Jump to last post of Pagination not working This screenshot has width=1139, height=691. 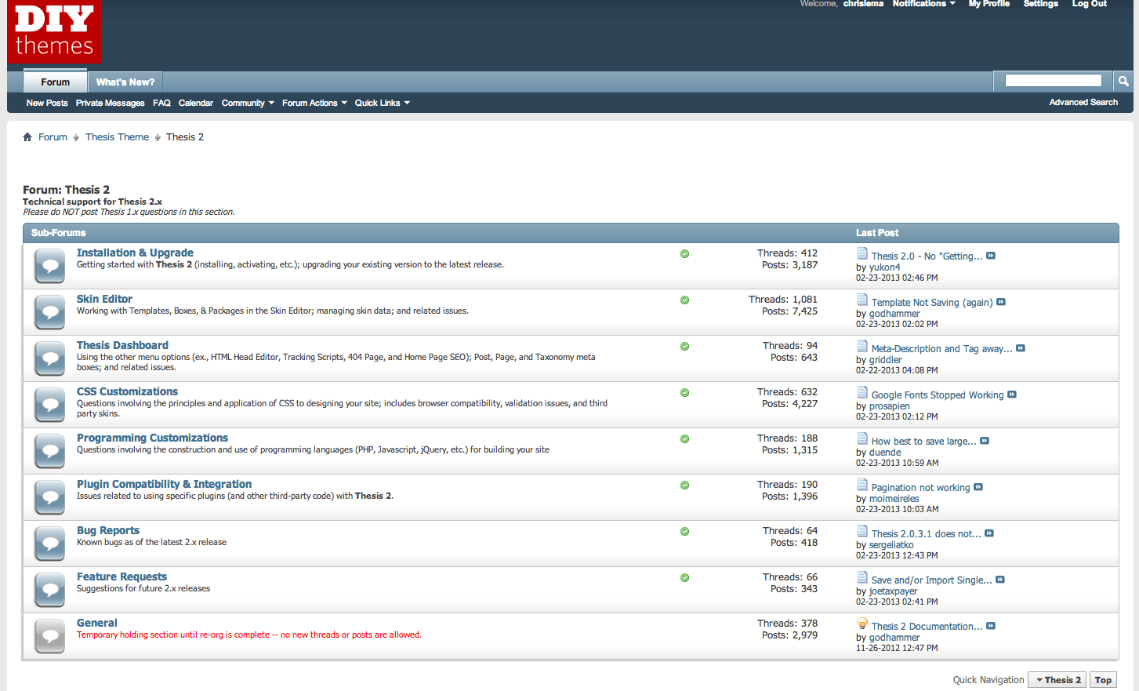[x=978, y=487]
